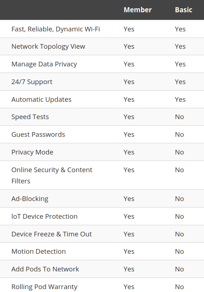
Task: Click the Member 'Yes' value for Ad-Blocking
Action: click(x=129, y=199)
